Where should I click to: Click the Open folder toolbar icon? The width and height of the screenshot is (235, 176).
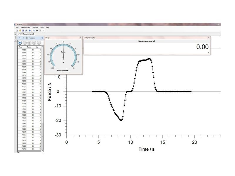point(20,30)
